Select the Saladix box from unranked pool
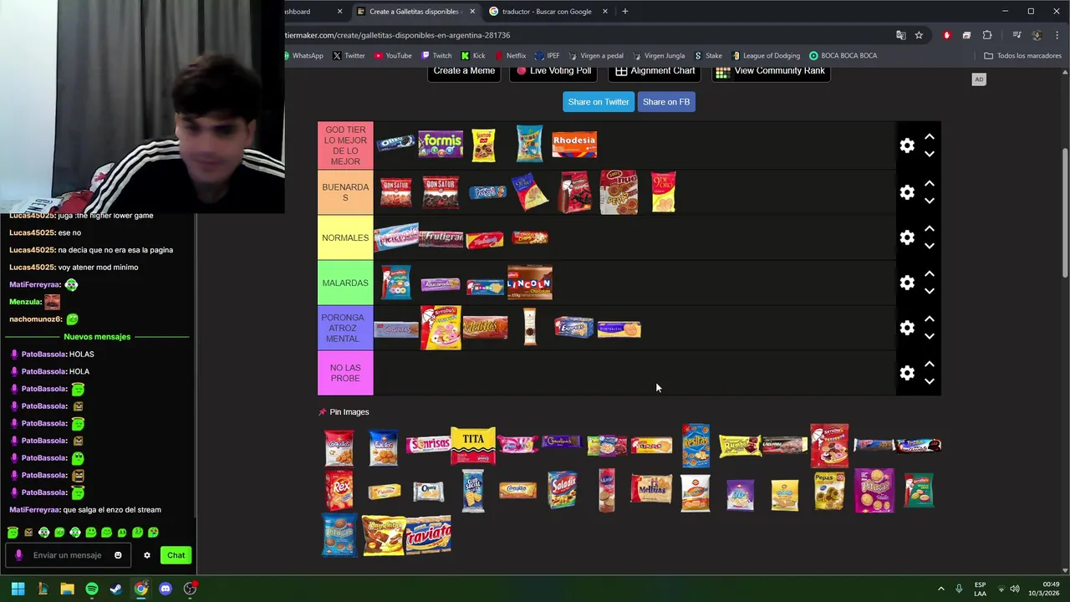The width and height of the screenshot is (1070, 602). coord(562,490)
